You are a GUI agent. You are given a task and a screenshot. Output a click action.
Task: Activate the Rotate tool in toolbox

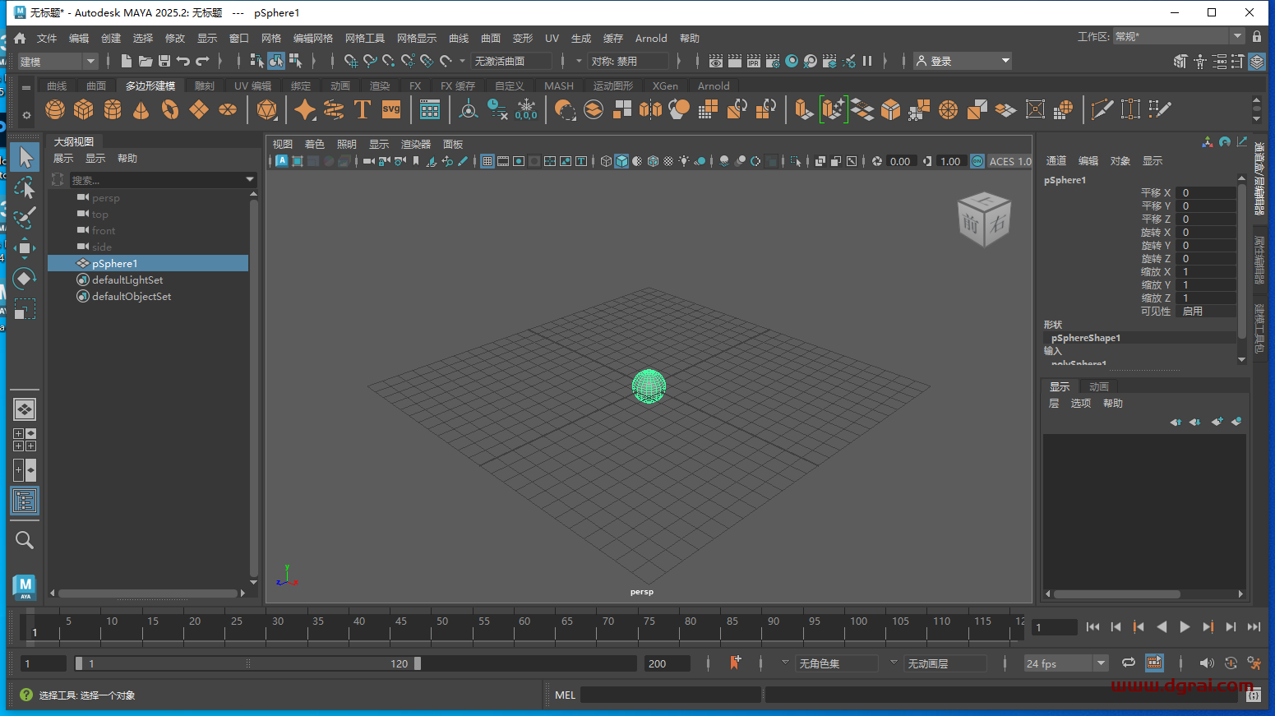point(25,279)
